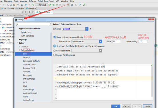The width and height of the screenshot is (158, 108).
Task: Click the Line spacing input field
Action: pyautogui.click(x=143, y=41)
